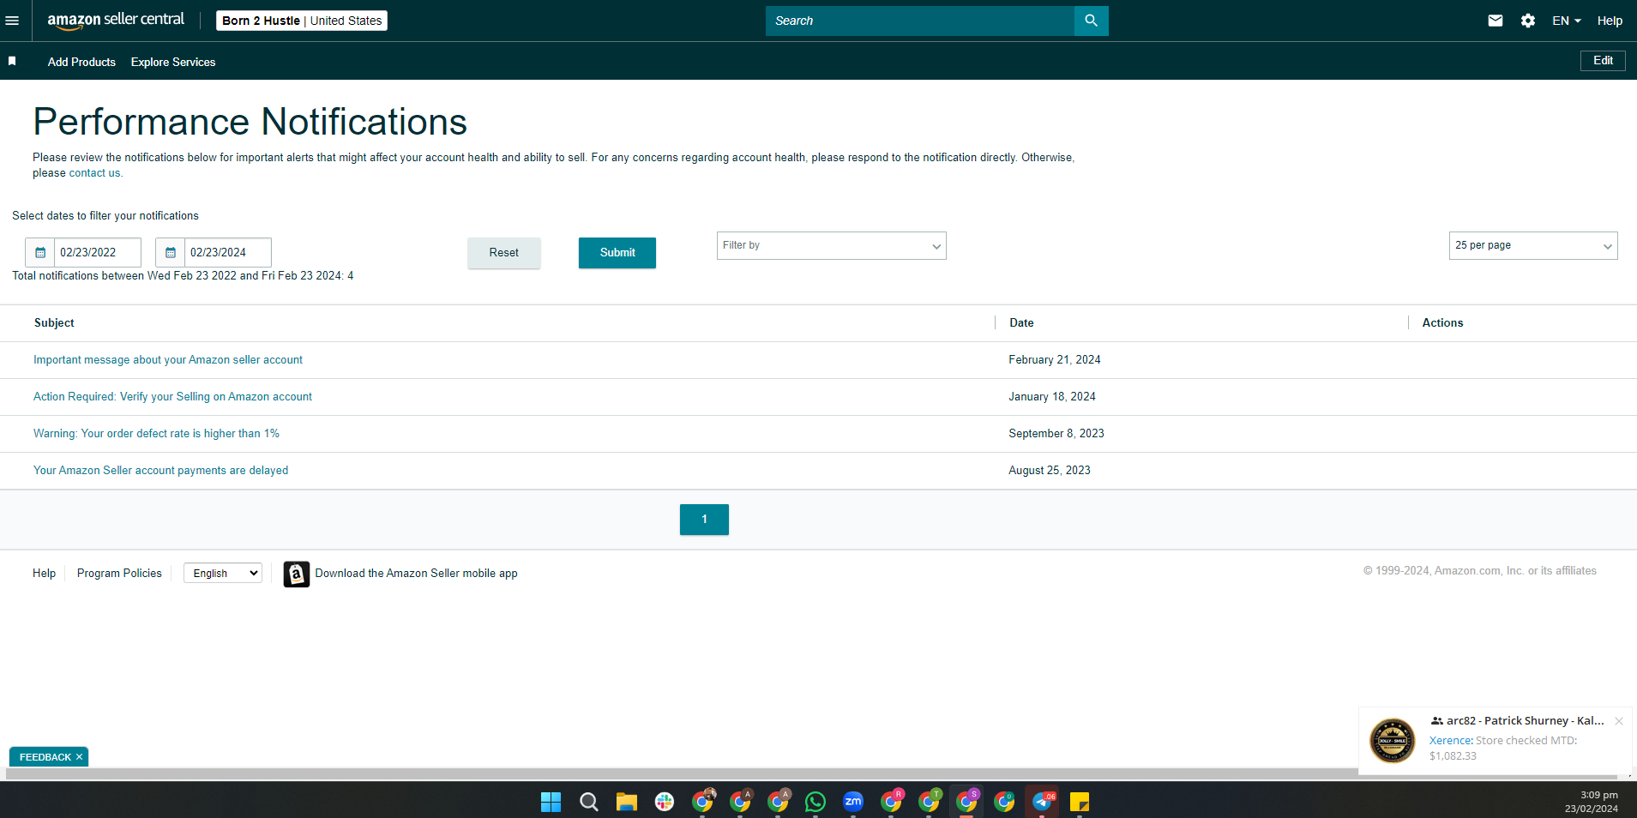Open the order defect rate warning notification
This screenshot has width=1637, height=818.
[156, 434]
